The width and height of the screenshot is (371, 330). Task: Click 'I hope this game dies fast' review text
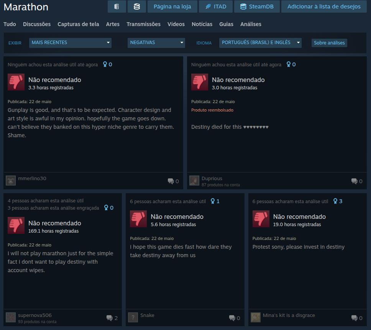click(x=181, y=251)
